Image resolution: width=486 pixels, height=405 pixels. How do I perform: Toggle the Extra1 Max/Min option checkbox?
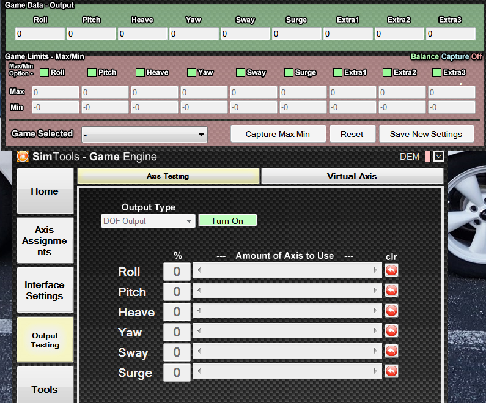coord(337,73)
